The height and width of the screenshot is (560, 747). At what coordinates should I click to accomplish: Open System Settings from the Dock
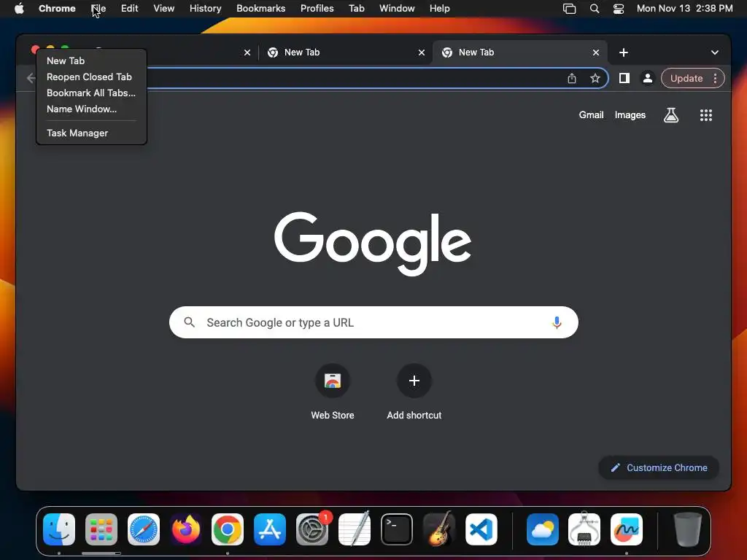click(312, 529)
